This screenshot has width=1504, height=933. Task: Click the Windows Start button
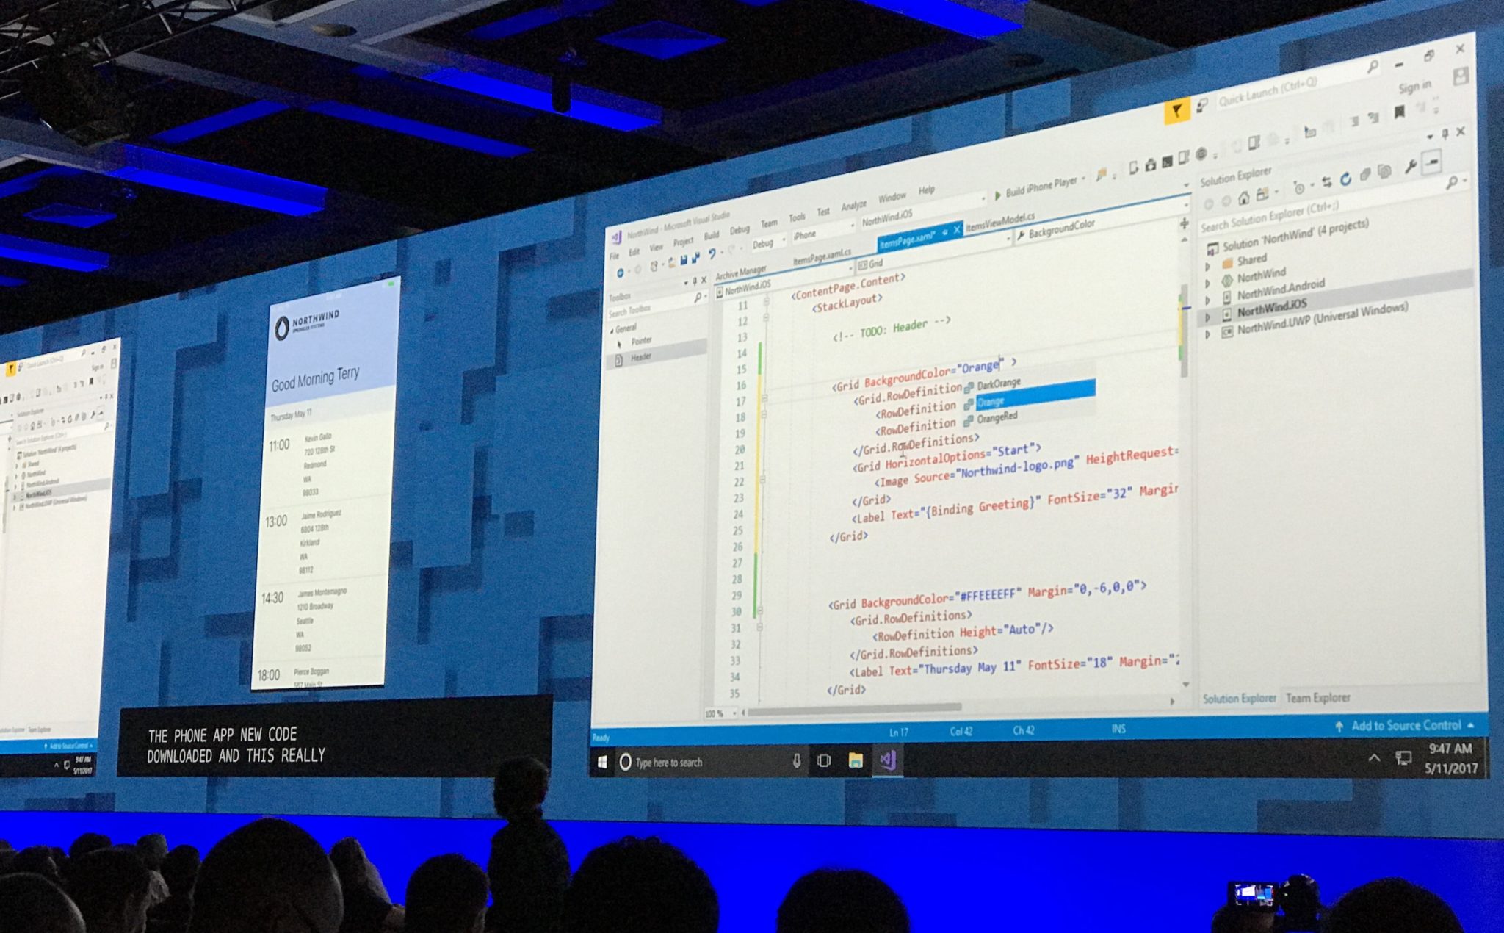[602, 763]
